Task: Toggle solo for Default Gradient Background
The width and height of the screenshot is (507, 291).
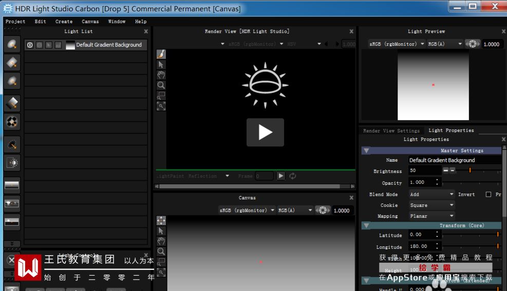Action: pos(39,45)
